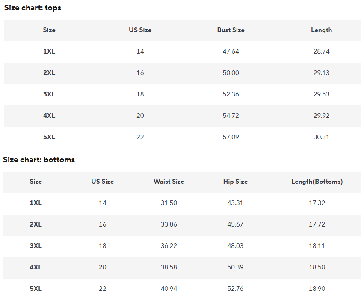The height and width of the screenshot is (299, 361).
Task: Select waist size value 40.94
Action: [x=169, y=289]
